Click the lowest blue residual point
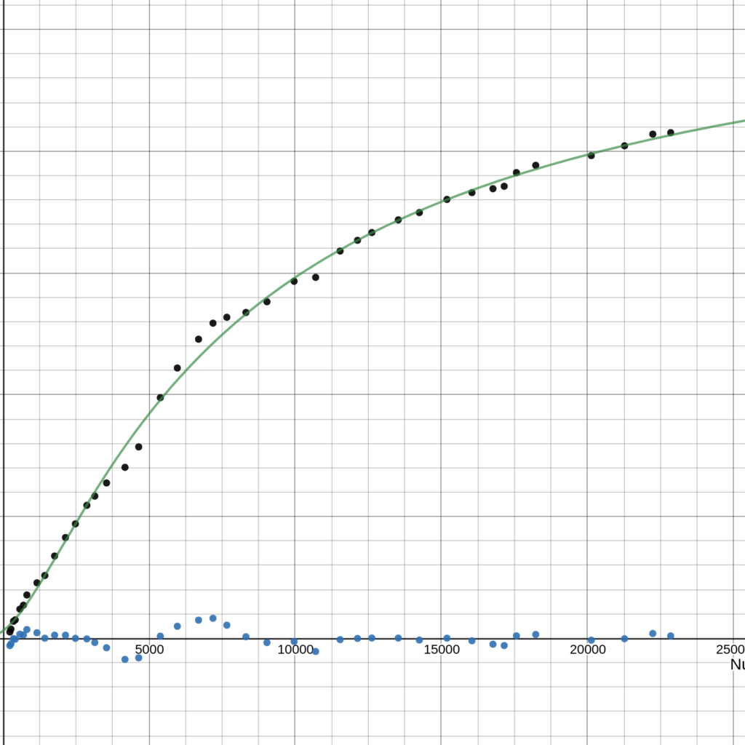 click(125, 659)
